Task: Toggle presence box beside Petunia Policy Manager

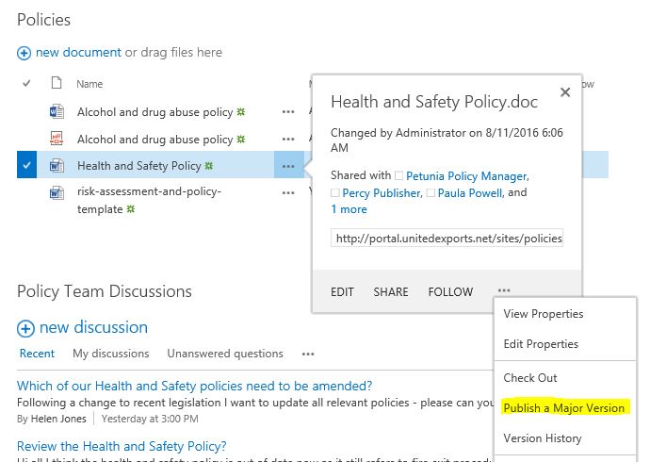Action: pyautogui.click(x=399, y=175)
